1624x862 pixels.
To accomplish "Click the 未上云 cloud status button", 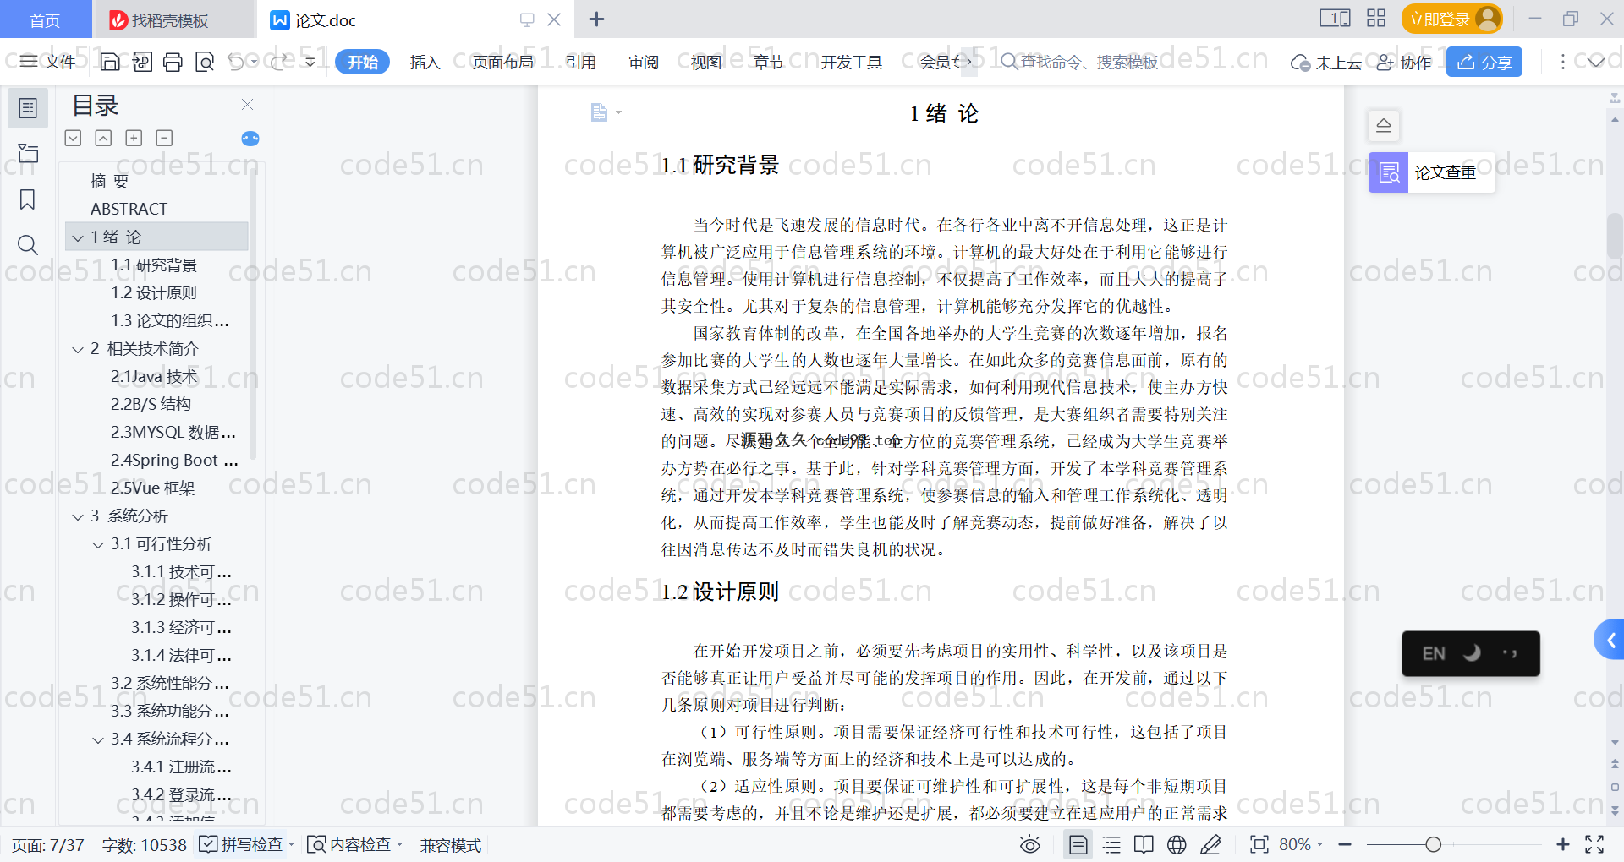I will point(1326,62).
